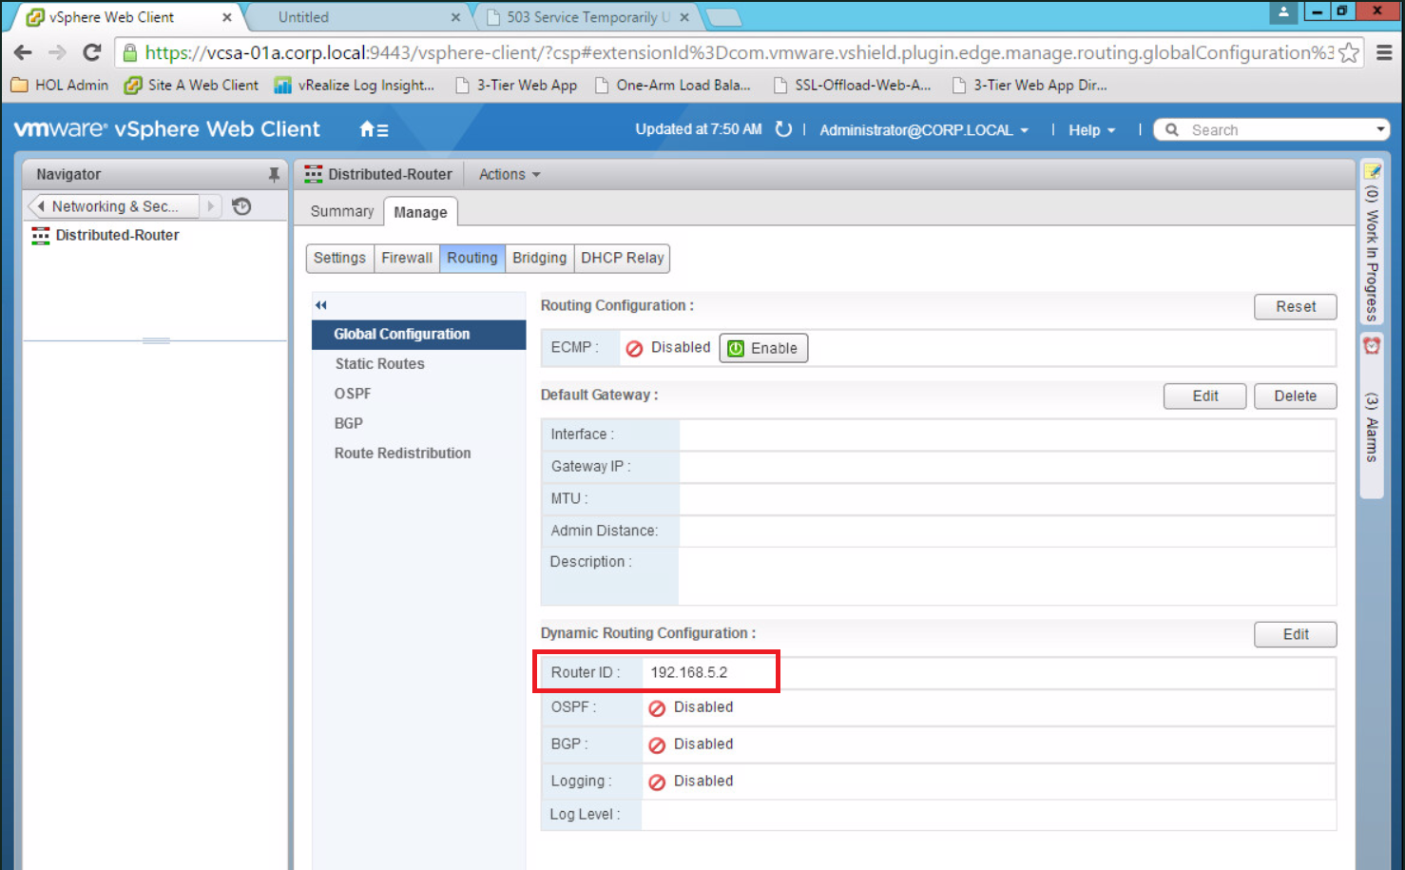Open SSL-Offload-Web-A bookmark

[x=852, y=86]
